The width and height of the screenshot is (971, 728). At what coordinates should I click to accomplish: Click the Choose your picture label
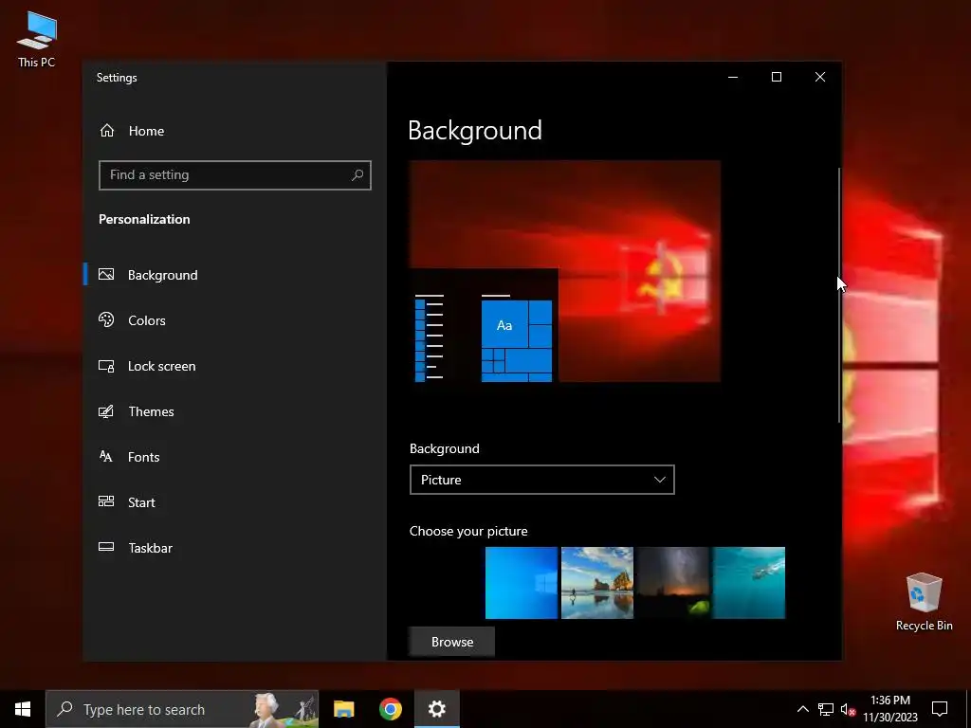pos(468,531)
